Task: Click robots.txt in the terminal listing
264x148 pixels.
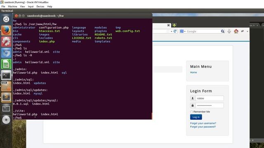Action: point(103,38)
